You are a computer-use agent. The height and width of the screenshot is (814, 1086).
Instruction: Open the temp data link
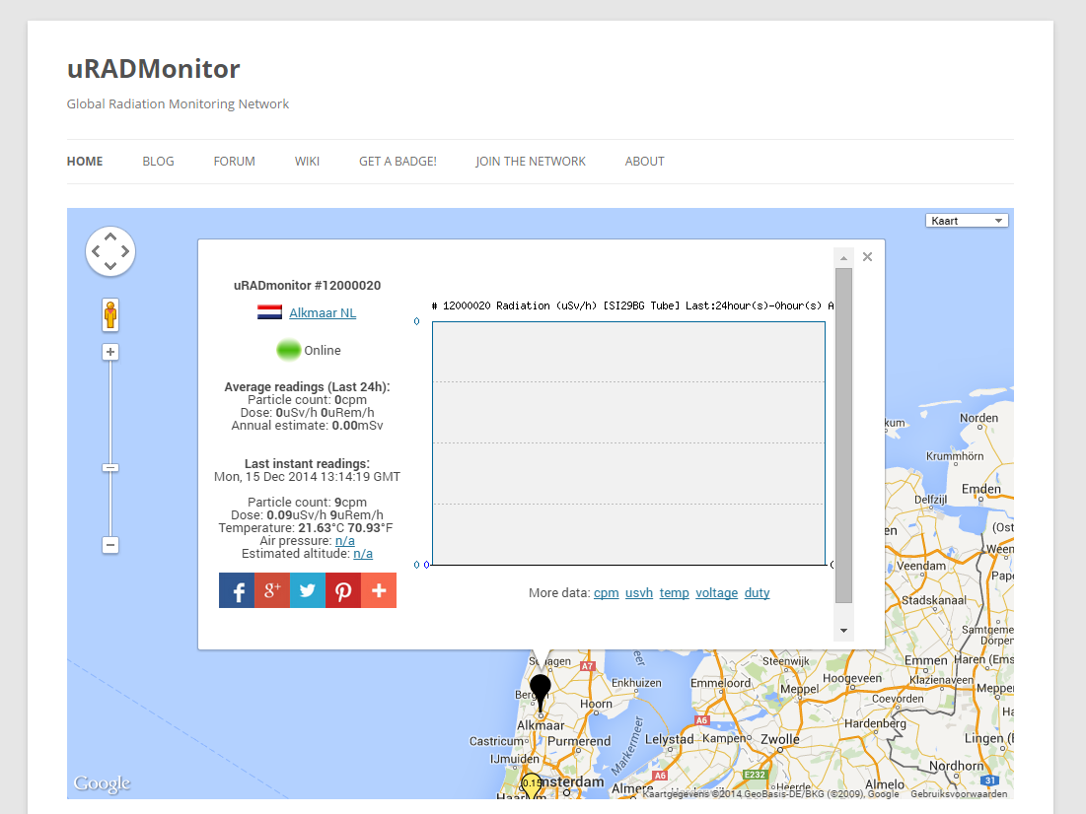(x=674, y=593)
